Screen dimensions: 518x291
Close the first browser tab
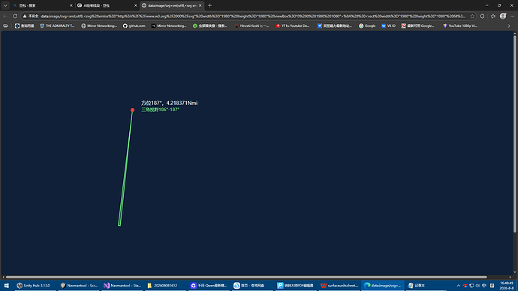tap(71, 5)
